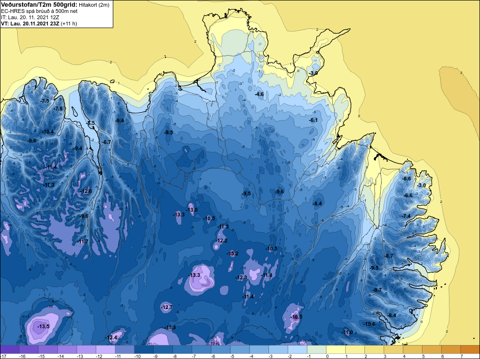Click the -7.8 temperature value on map
This screenshot has width=480, height=359.
58,108
